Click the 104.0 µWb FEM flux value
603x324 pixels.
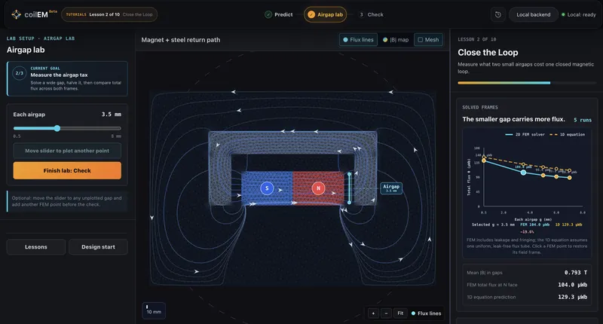(x=573, y=285)
